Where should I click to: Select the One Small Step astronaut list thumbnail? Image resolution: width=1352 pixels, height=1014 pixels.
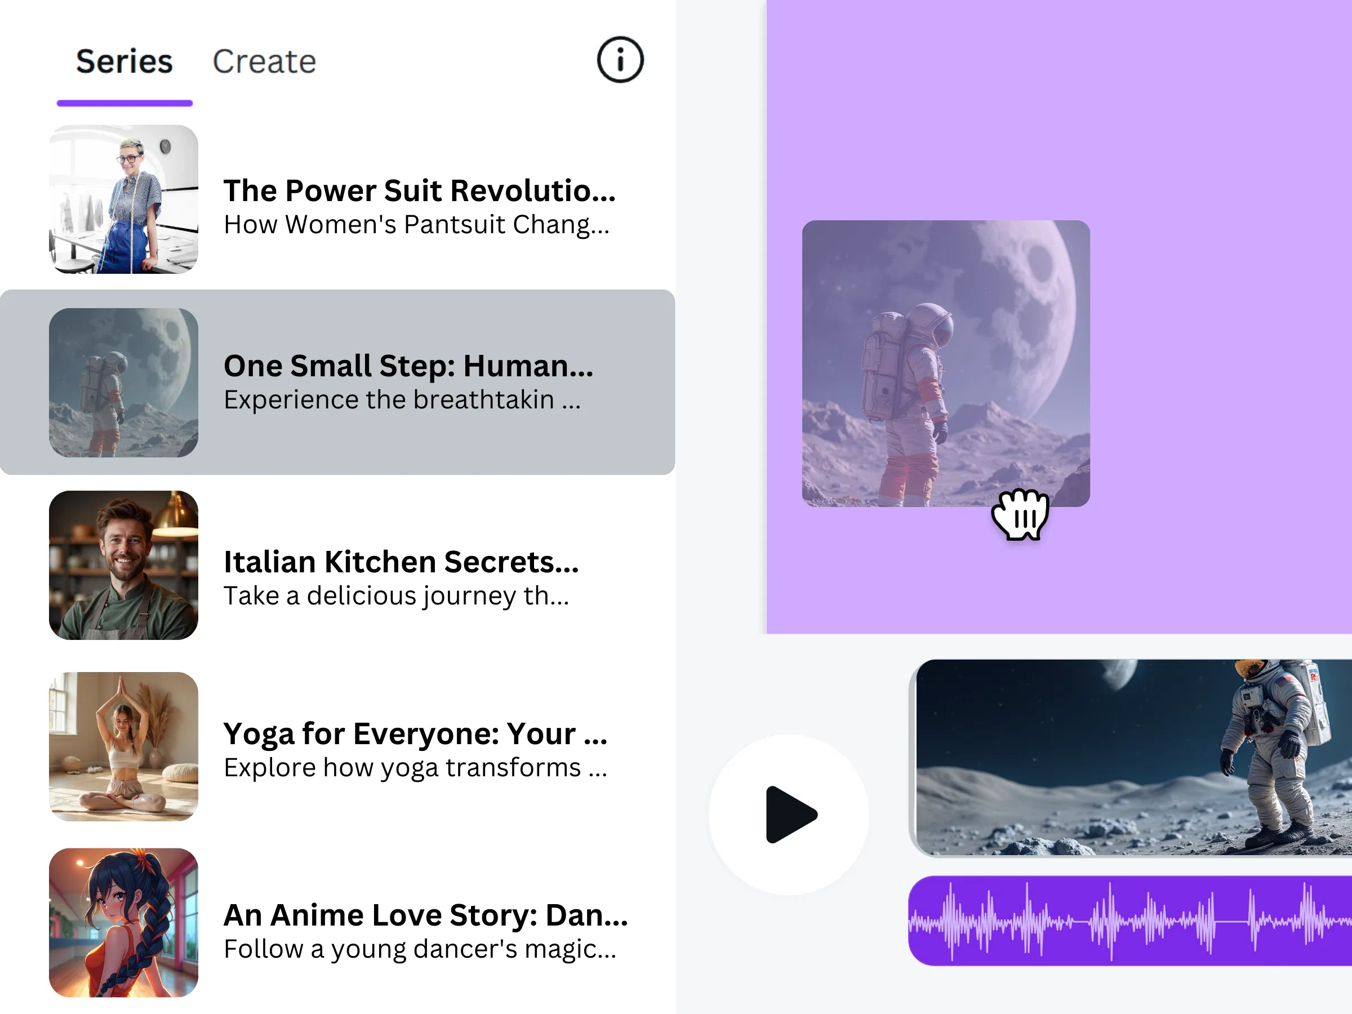tap(123, 383)
